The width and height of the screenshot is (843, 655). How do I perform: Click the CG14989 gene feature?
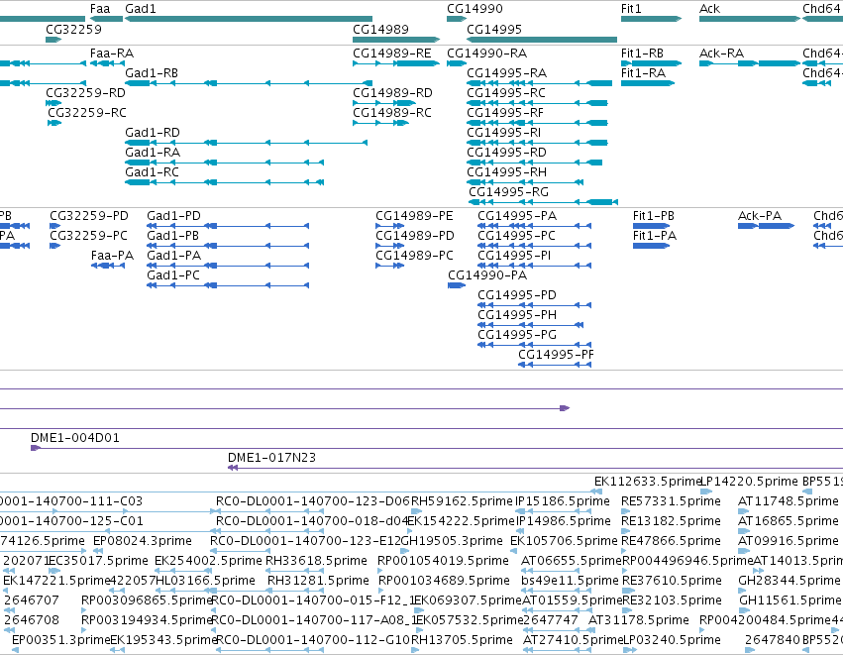click(x=396, y=40)
